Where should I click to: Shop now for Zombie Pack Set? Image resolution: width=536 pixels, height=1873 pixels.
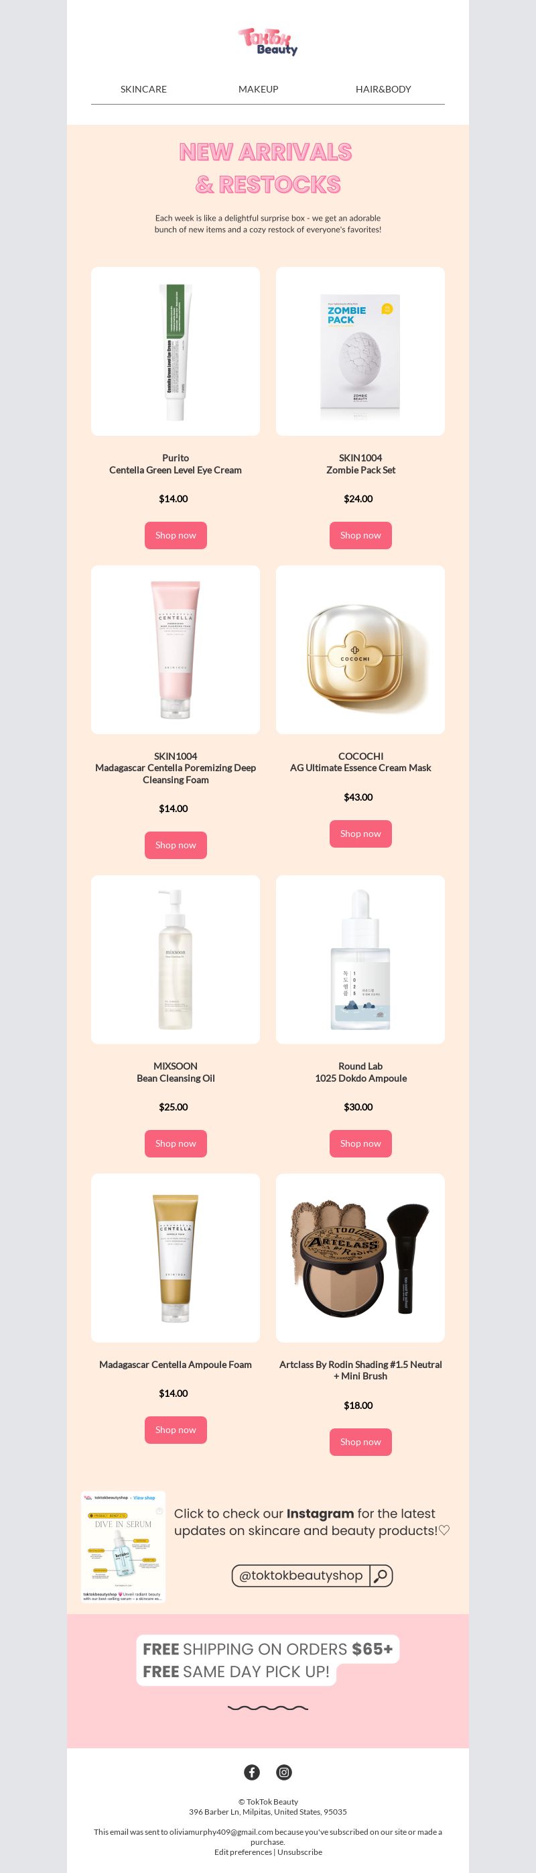click(x=361, y=535)
